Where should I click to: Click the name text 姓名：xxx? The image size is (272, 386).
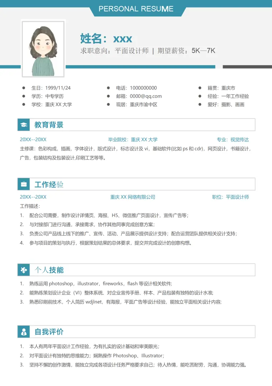click(106, 39)
